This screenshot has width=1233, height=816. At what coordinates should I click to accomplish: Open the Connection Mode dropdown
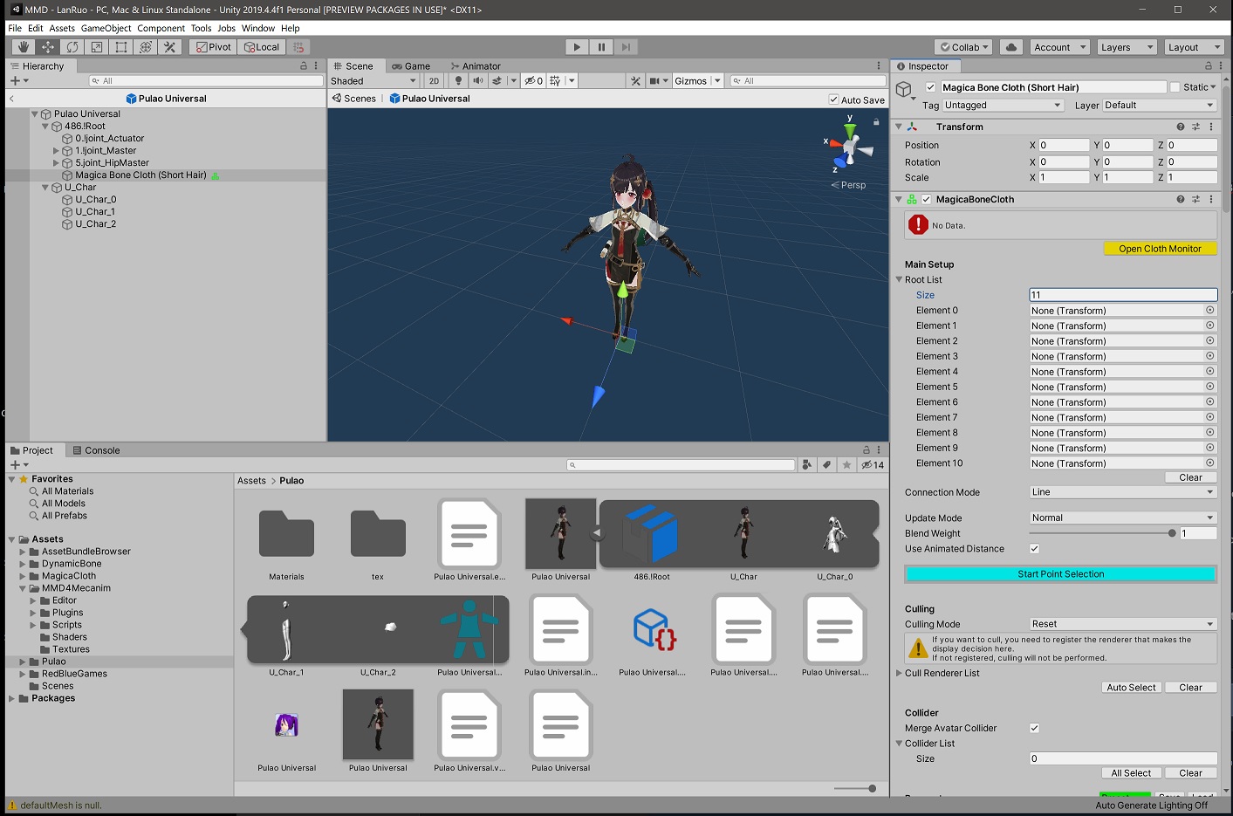point(1122,492)
